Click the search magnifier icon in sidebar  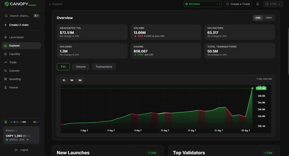click(6, 16)
